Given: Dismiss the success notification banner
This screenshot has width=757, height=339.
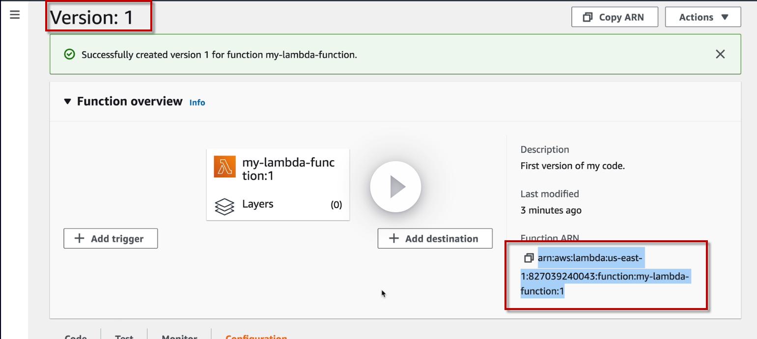Looking at the screenshot, I should [x=720, y=54].
